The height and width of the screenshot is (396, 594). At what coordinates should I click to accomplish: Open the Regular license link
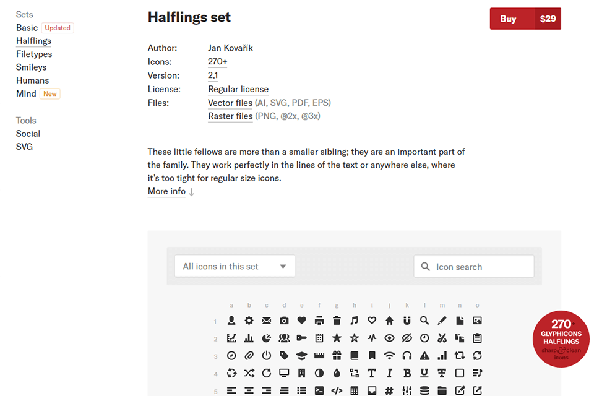pos(238,89)
